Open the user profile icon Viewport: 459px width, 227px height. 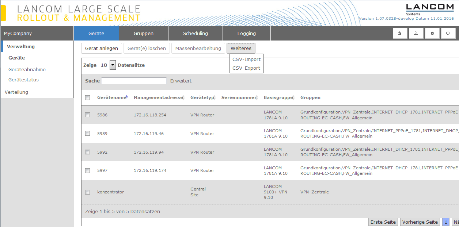click(416, 33)
